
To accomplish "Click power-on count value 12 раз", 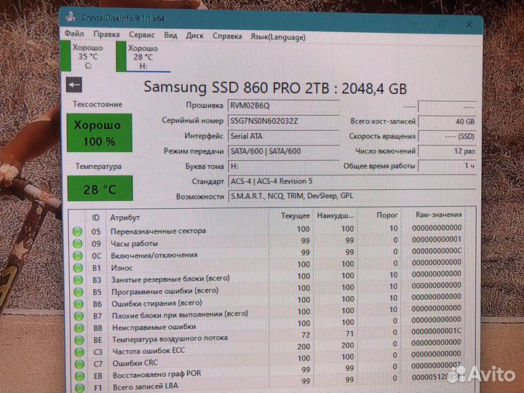I will click(x=447, y=151).
